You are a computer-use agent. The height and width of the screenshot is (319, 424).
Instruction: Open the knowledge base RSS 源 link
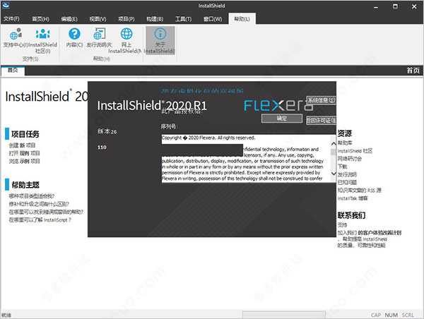(360, 190)
